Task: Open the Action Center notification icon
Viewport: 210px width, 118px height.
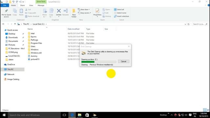Action: click(190, 115)
